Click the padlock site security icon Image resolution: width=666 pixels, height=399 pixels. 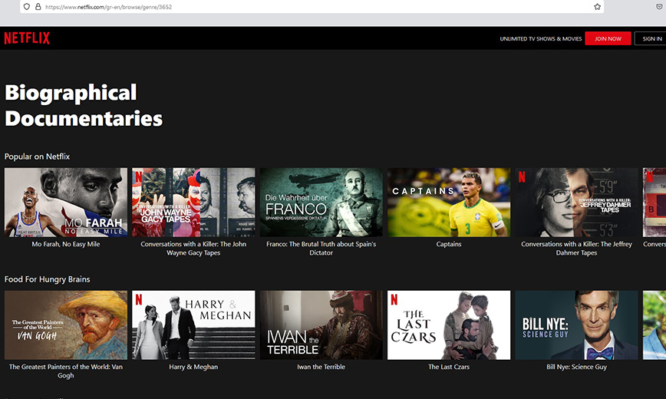[x=38, y=7]
